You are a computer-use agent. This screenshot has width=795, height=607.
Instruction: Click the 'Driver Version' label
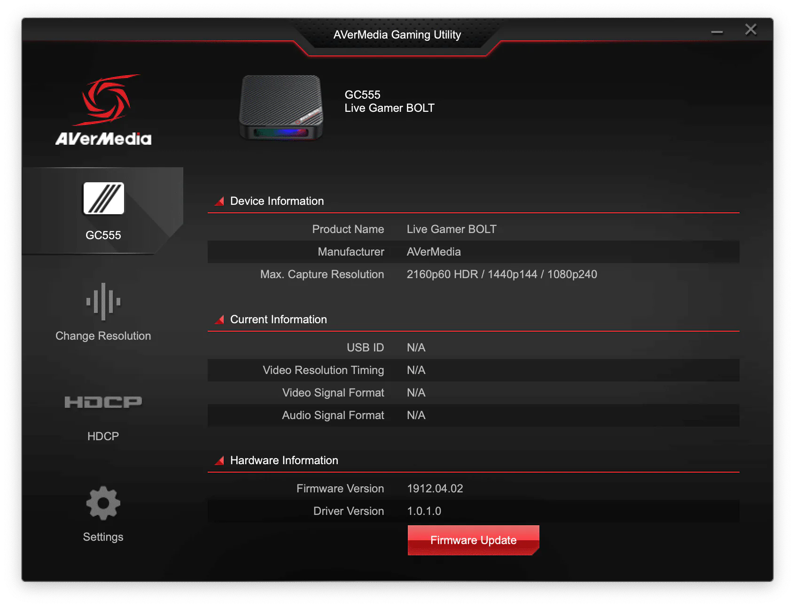pos(349,511)
